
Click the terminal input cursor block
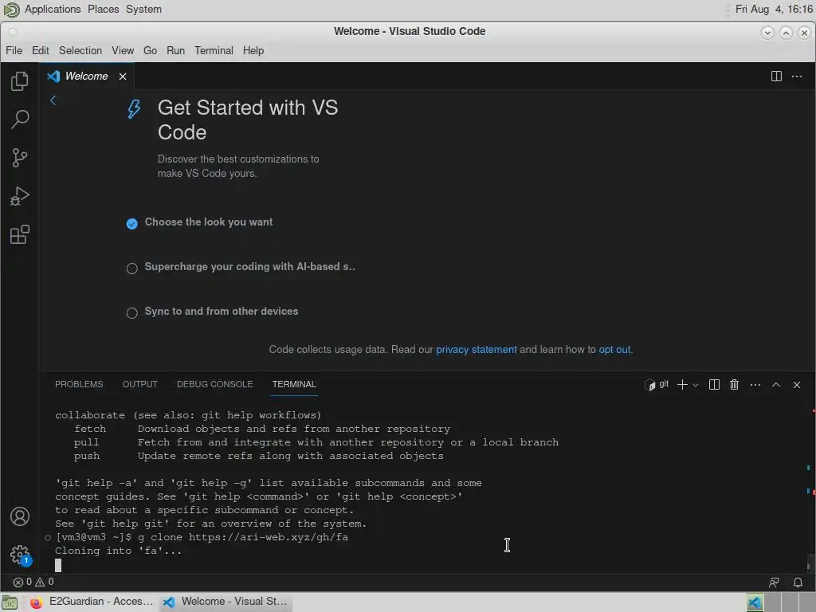[x=58, y=565]
